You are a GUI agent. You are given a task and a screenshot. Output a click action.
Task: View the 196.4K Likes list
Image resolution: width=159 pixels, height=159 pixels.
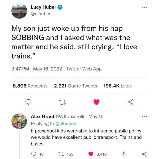[117, 86]
